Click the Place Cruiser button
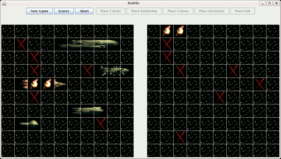The width and height of the screenshot is (281, 159). (178, 11)
